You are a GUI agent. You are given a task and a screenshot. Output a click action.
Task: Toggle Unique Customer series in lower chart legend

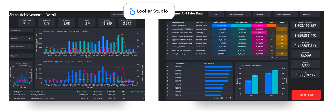click(x=84, y=62)
